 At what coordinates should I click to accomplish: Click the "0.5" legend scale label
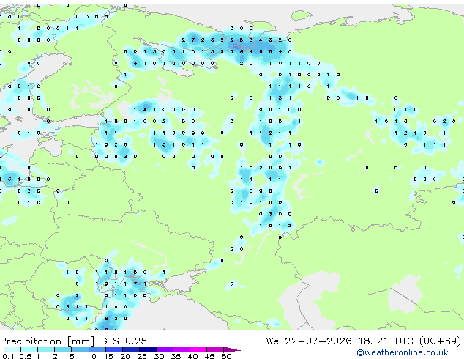pos(26,356)
